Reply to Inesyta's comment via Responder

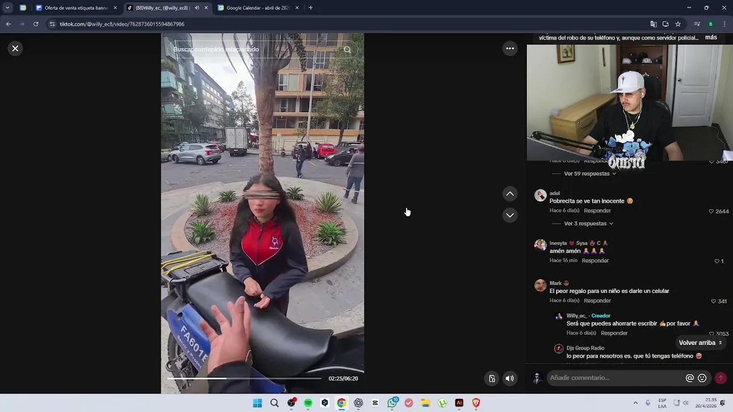coord(595,260)
